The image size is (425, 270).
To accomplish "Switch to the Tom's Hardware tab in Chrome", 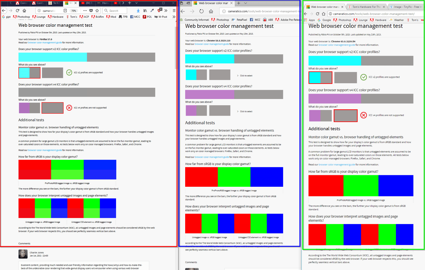I will pyautogui.click(x=366, y=7).
